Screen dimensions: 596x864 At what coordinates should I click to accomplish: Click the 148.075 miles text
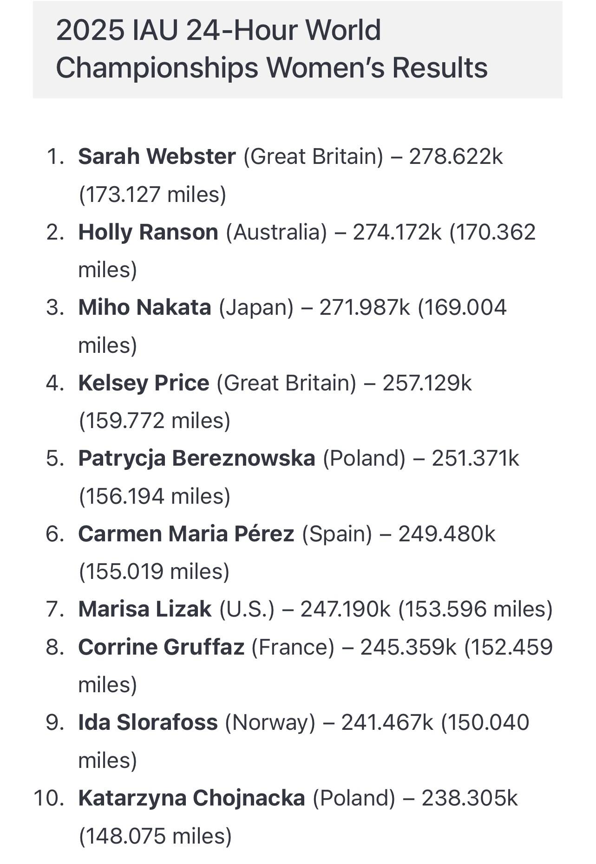pos(155,836)
